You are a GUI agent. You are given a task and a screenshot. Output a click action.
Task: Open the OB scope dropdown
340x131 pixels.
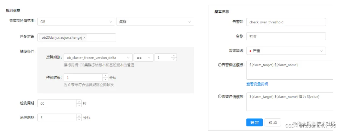76,22
